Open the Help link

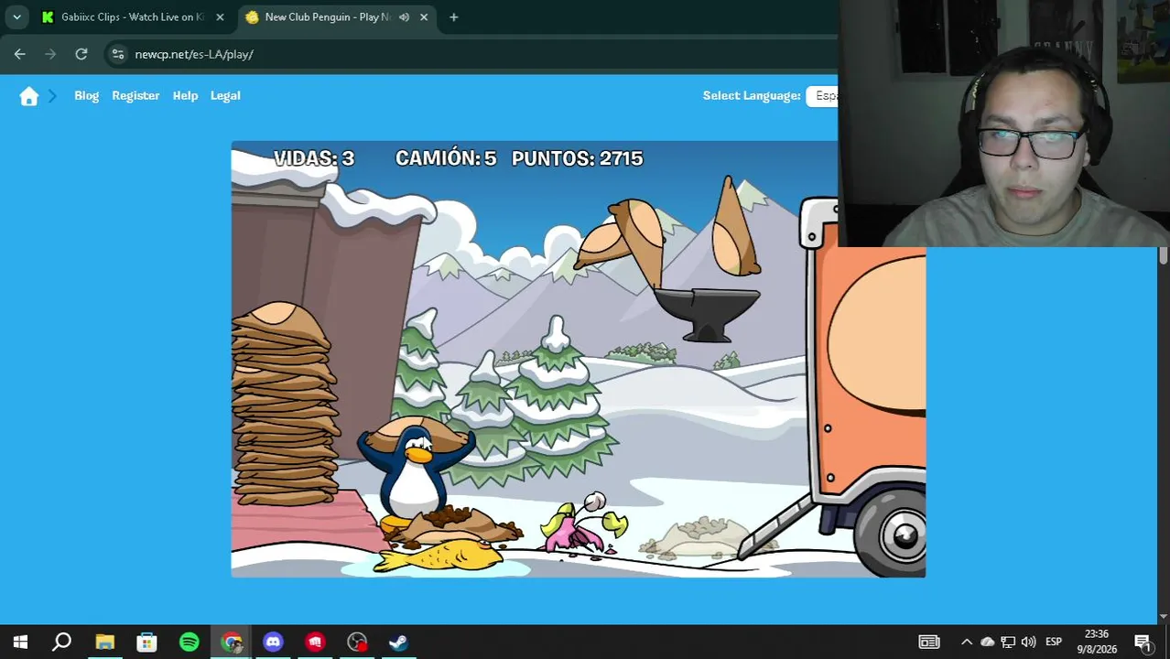(x=185, y=95)
